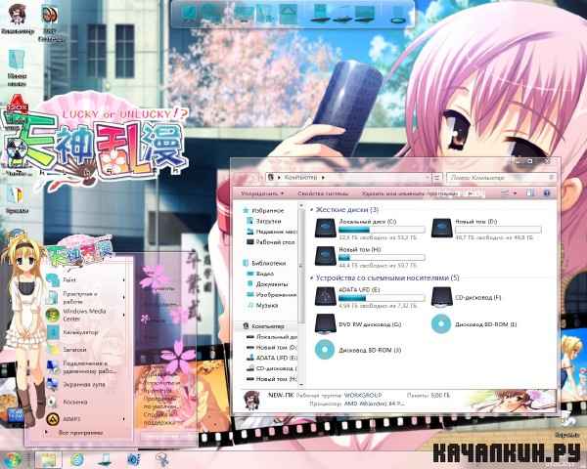Click the arrow after Компьютер in breadcrumb
This screenshot has width=587, height=469.
(x=323, y=177)
